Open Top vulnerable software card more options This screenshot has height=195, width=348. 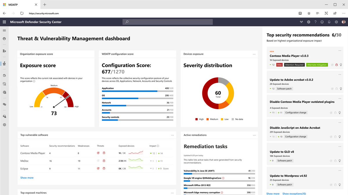pyautogui.click(x=172, y=135)
